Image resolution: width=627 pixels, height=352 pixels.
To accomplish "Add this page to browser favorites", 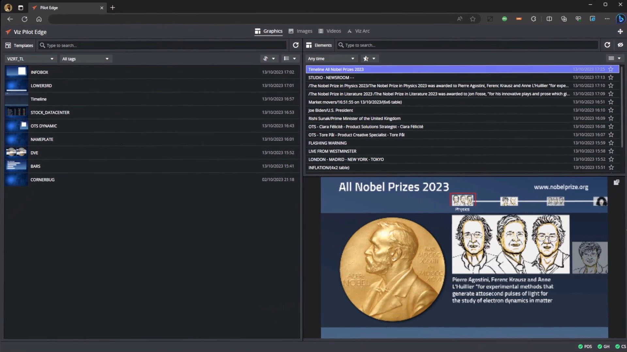I will point(473,19).
